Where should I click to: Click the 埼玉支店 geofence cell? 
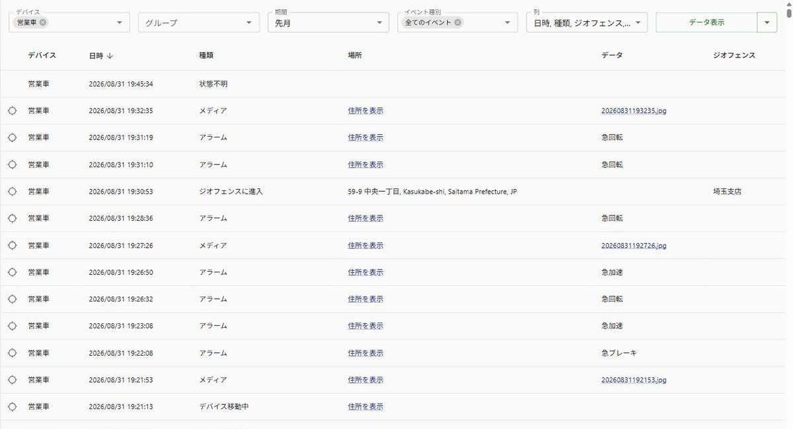(x=727, y=192)
